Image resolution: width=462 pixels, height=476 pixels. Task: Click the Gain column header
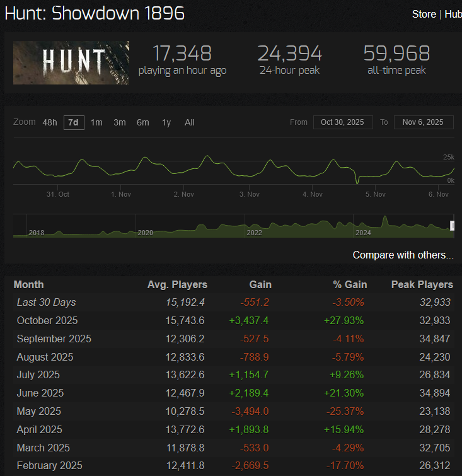click(260, 285)
